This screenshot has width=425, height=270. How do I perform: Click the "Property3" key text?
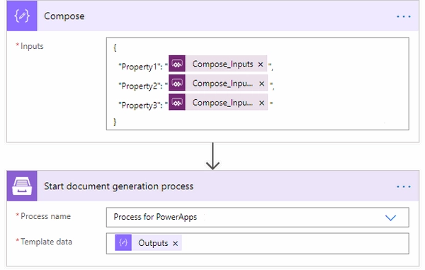(140, 105)
